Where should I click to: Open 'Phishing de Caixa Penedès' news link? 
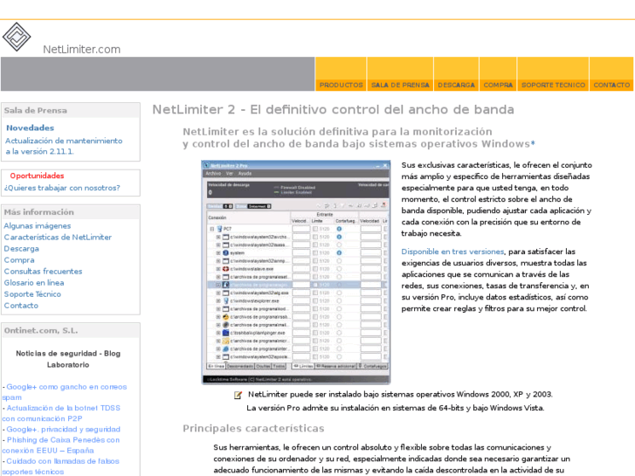tap(61, 445)
